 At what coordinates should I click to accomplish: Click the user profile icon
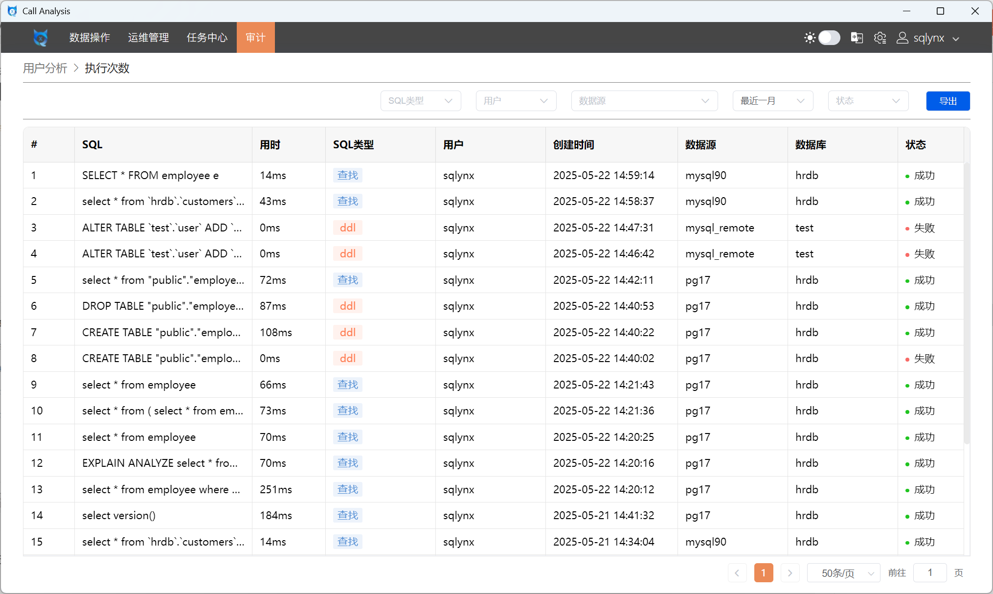pyautogui.click(x=902, y=38)
